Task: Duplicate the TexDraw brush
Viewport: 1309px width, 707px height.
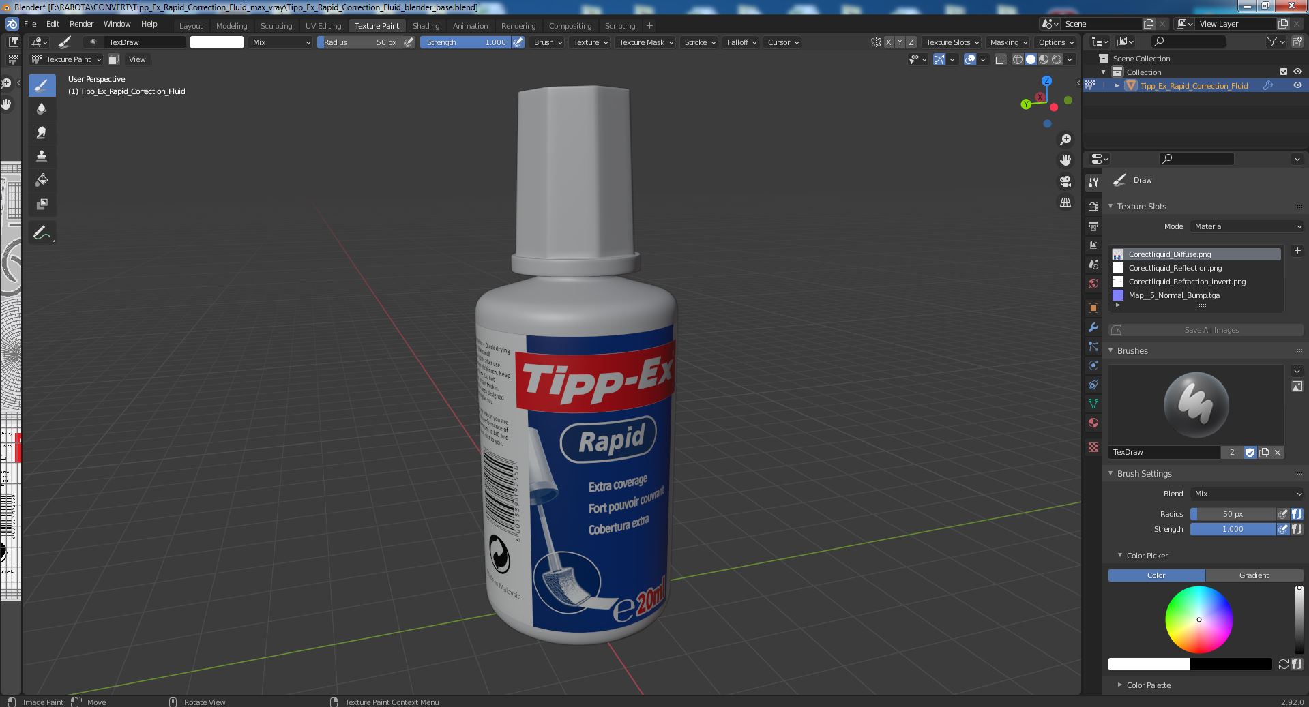Action: 1264,452
